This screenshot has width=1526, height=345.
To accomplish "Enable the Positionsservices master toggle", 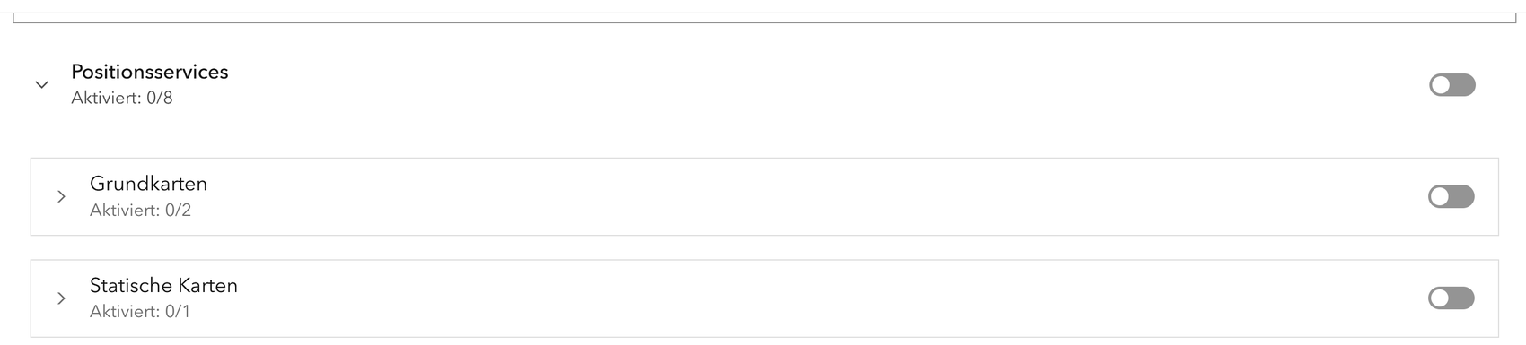I will (x=1452, y=85).
